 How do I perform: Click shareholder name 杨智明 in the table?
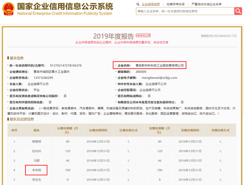pos(37,142)
